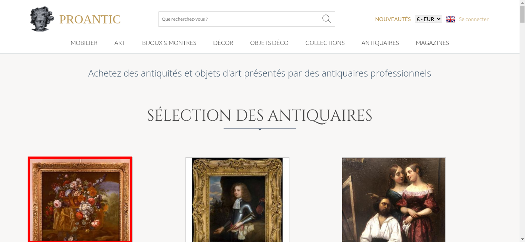Viewport: 525px width, 242px height.
Task: Select the Décor menu item
Action: click(223, 43)
